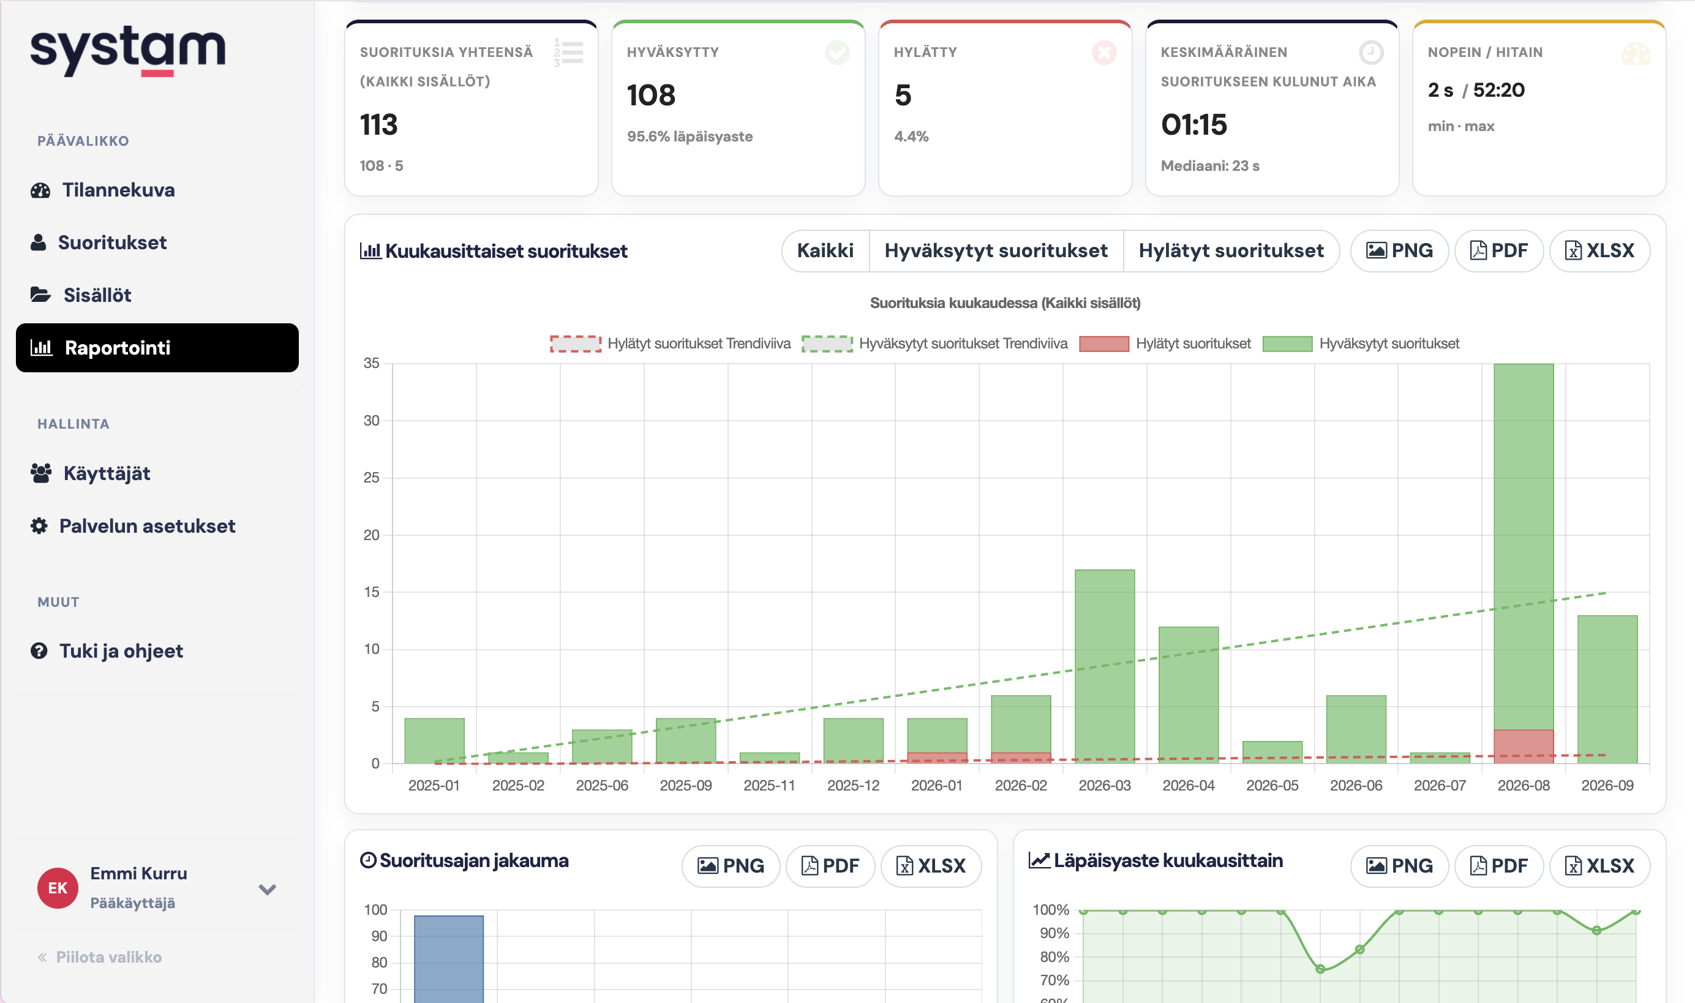The image size is (1695, 1003).
Task: Open the Sisällöt section
Action: point(157,295)
